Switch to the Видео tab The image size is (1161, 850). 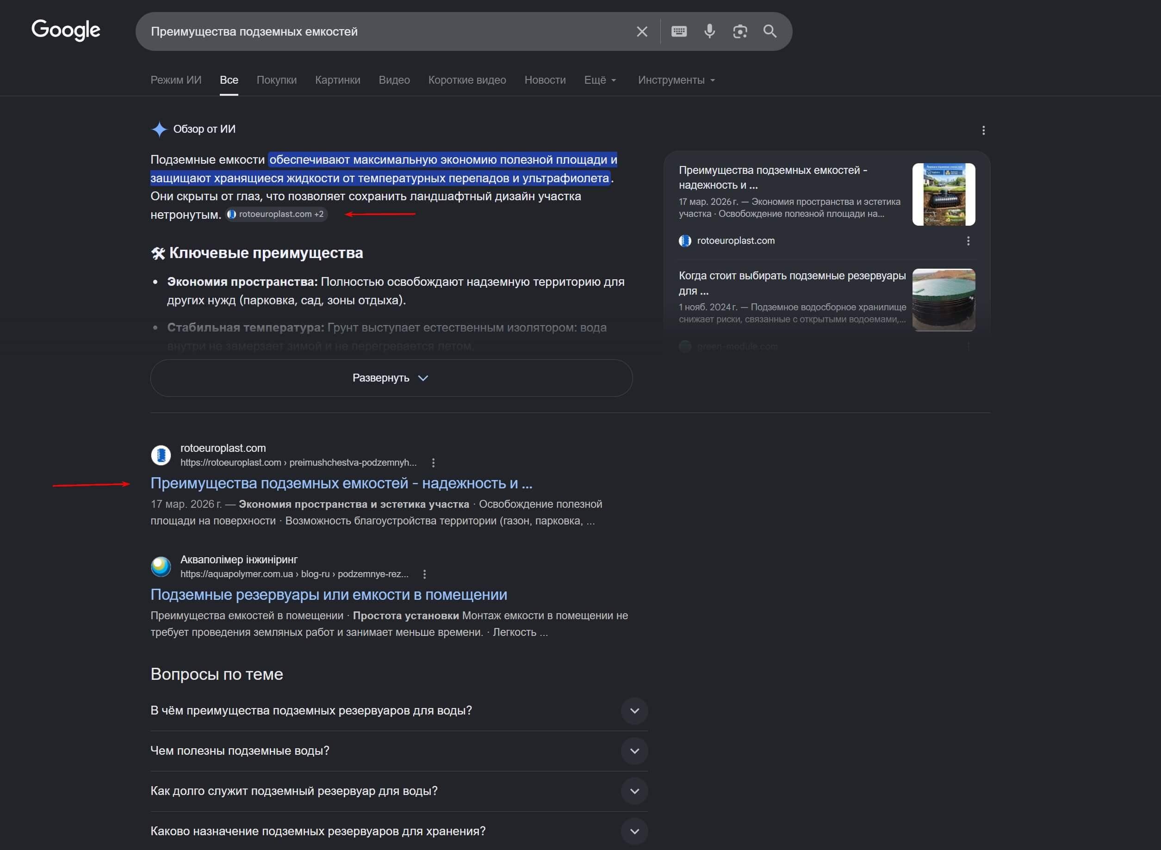394,80
